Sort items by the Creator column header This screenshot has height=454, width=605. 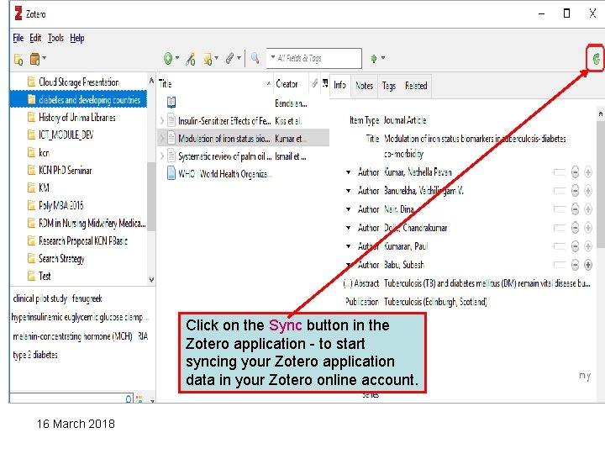point(290,84)
